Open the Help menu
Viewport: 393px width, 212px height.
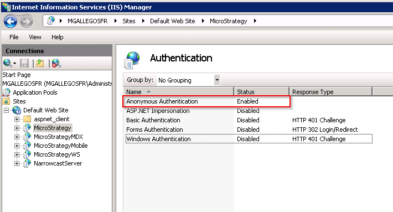tap(58, 37)
